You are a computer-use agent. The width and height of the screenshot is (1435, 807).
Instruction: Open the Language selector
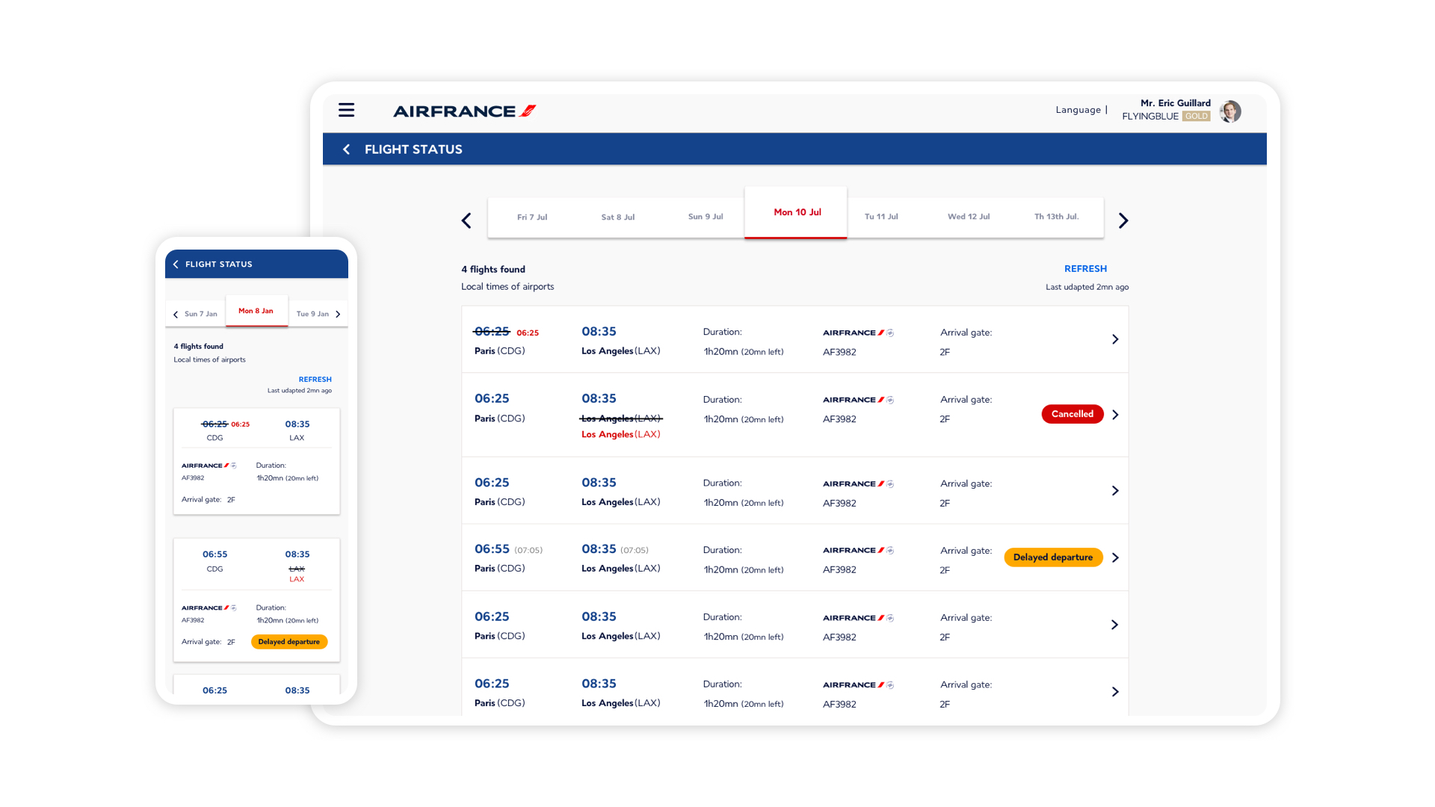coord(1078,110)
